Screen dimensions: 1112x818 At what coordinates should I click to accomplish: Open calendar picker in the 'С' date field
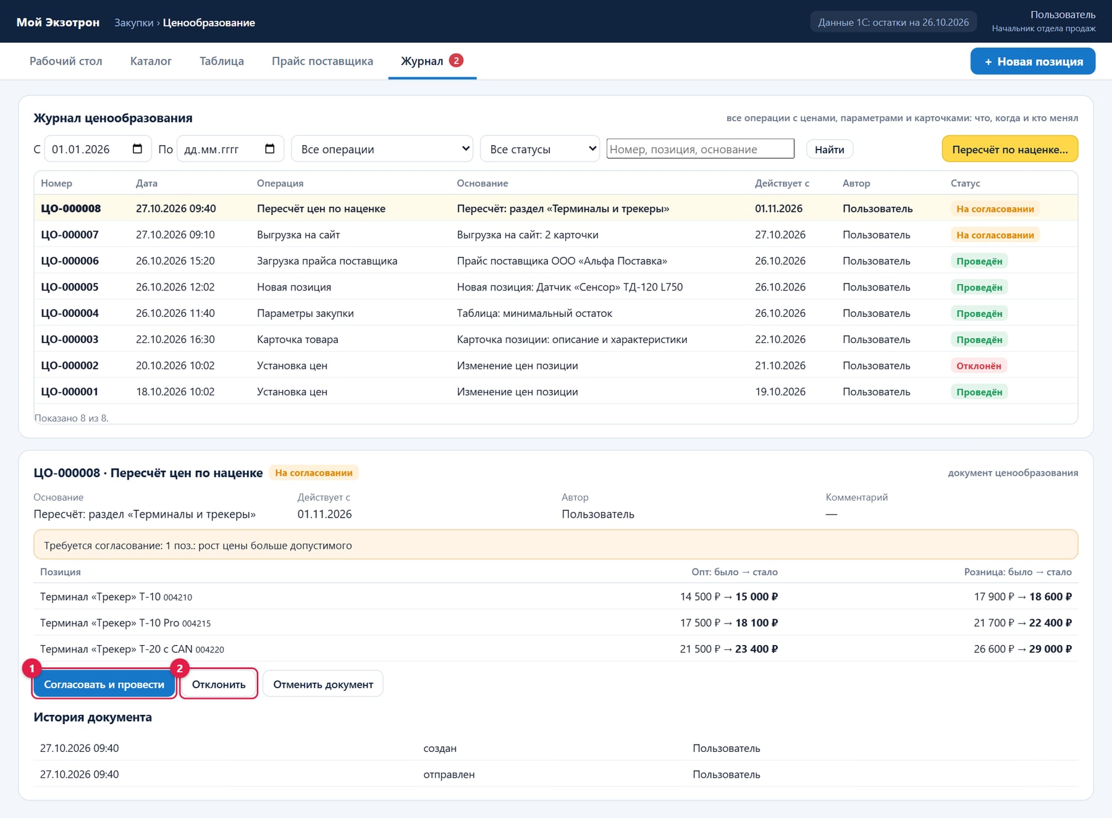[137, 149]
